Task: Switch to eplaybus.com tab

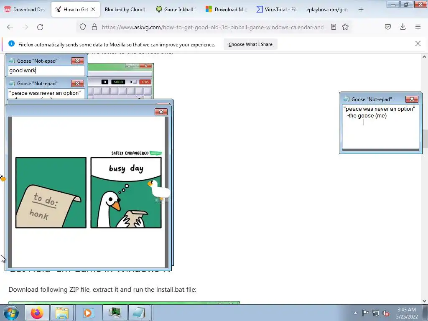Action: (327, 10)
